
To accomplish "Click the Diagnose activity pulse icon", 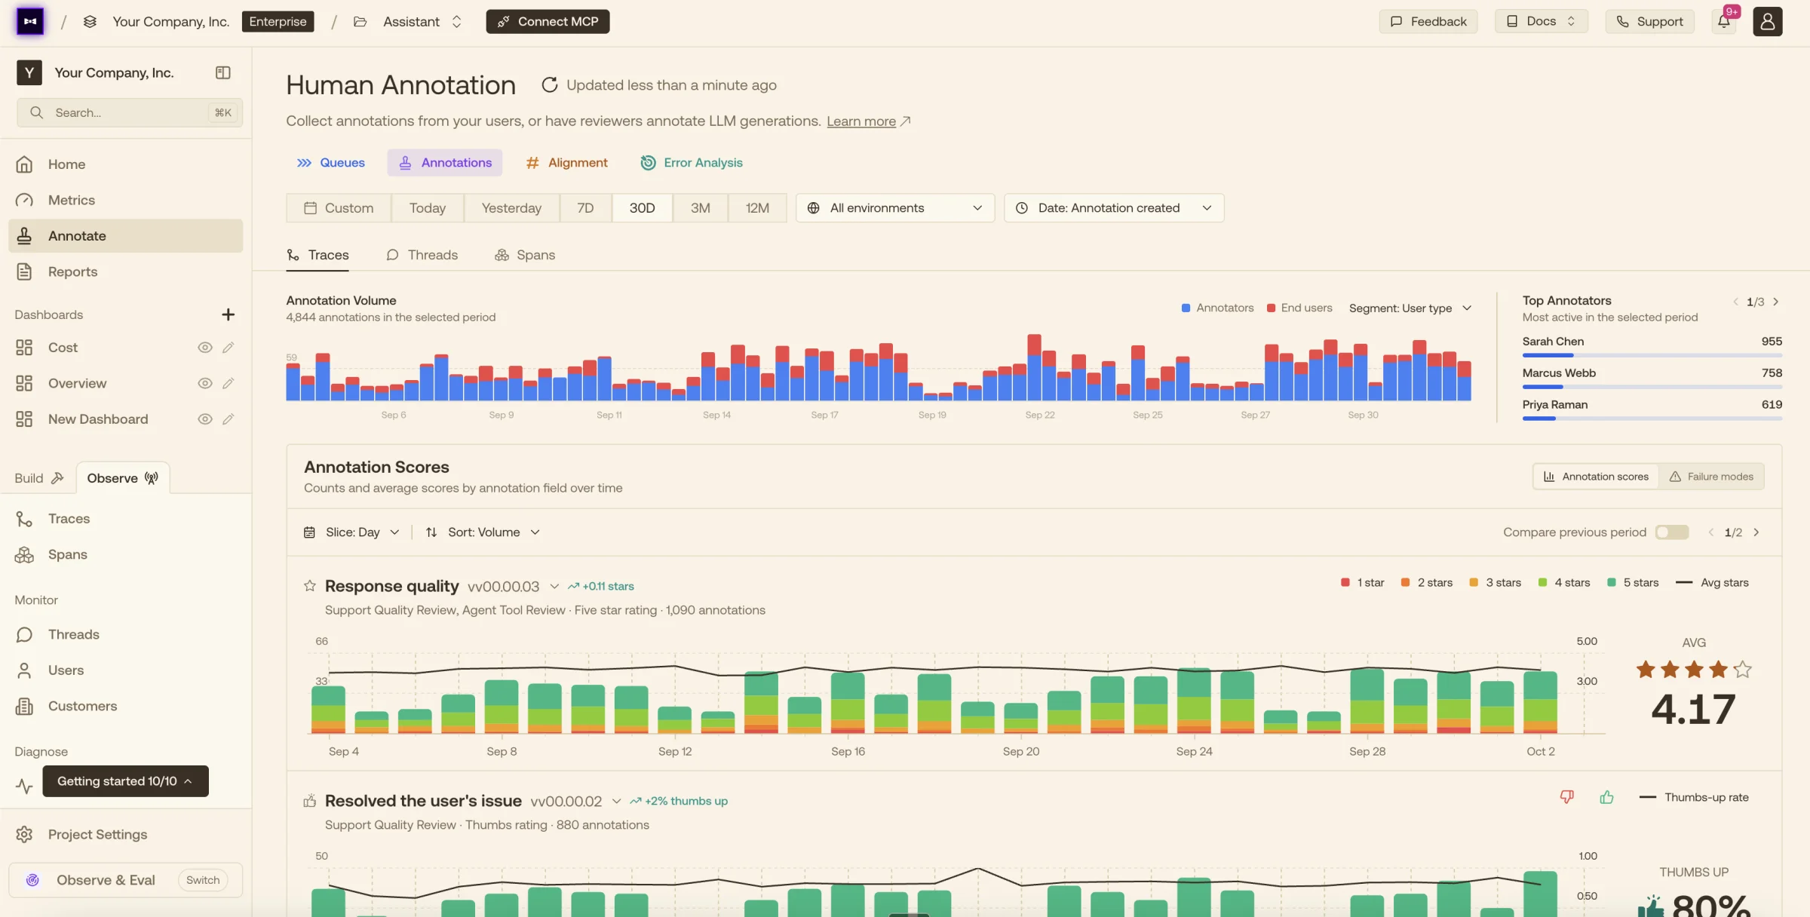I will [x=24, y=786].
